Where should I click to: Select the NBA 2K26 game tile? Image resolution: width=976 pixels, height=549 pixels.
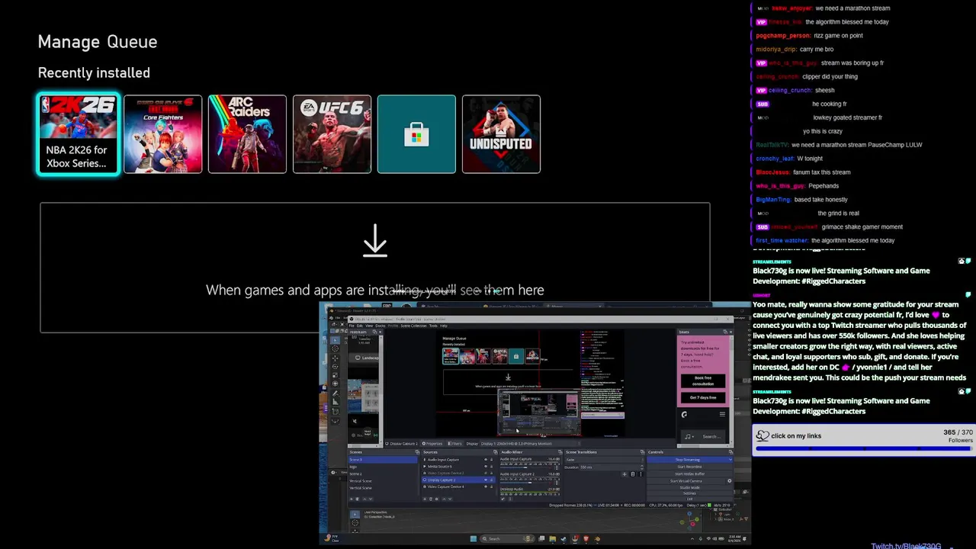tap(79, 134)
